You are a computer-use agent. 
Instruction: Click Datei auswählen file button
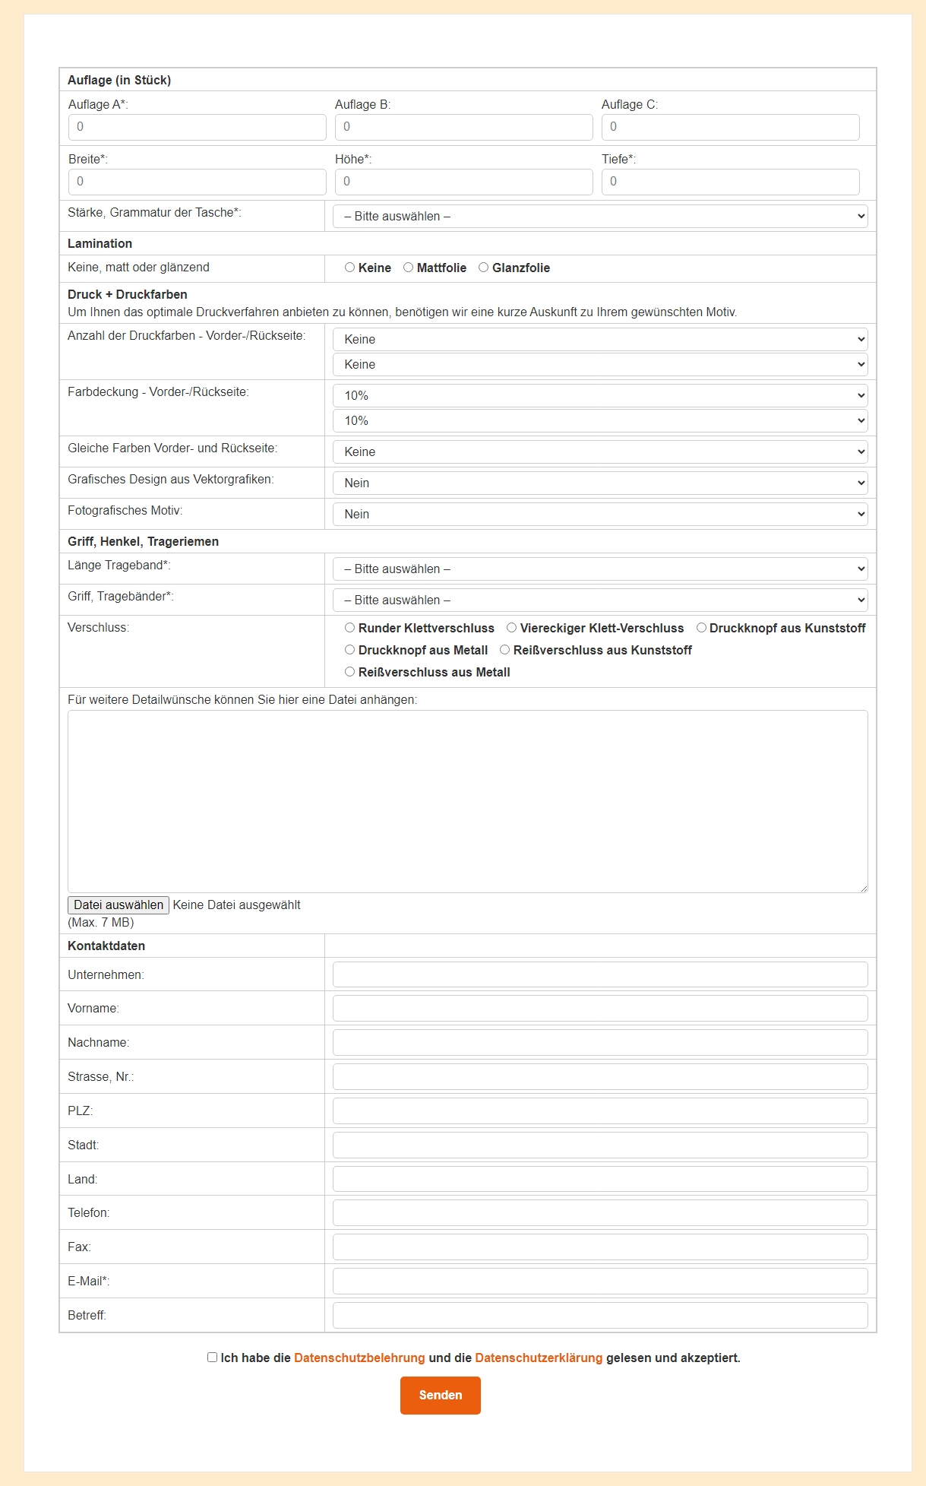(119, 905)
